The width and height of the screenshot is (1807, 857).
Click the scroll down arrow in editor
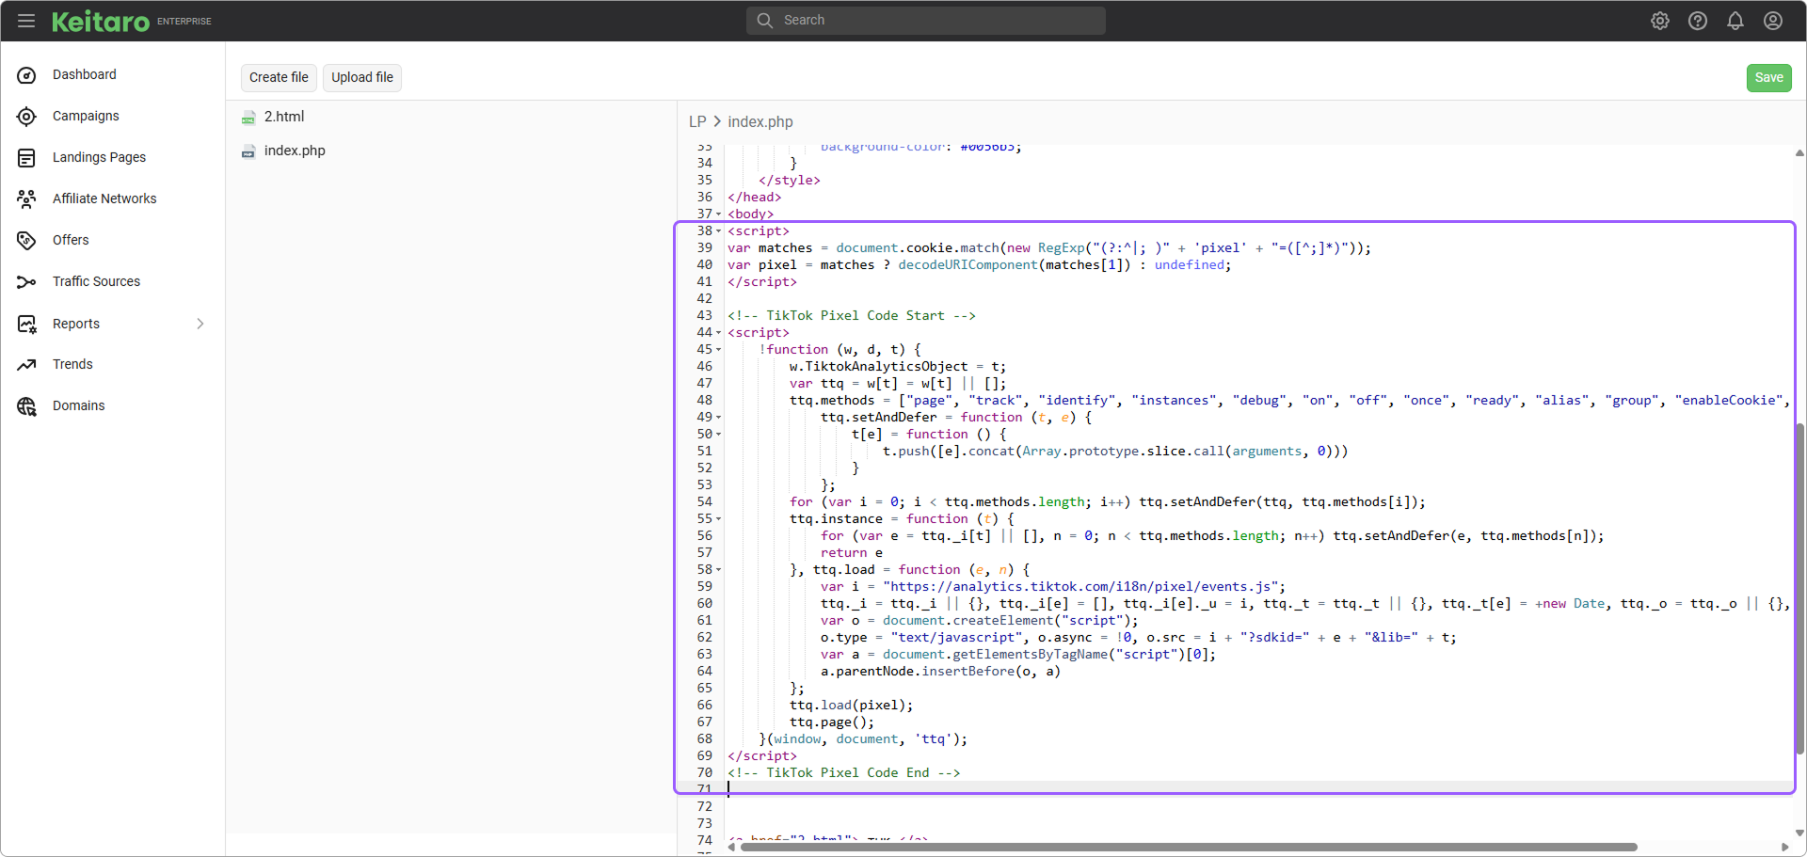coord(1799,833)
